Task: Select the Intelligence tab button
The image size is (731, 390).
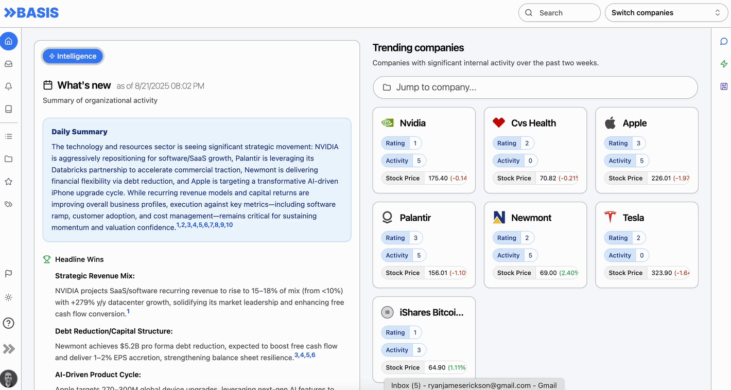Action: point(73,56)
